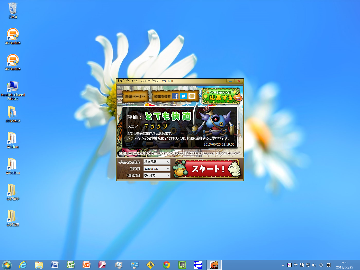
Task: Select the @作業中 folder shortcut
Action: point(13,192)
